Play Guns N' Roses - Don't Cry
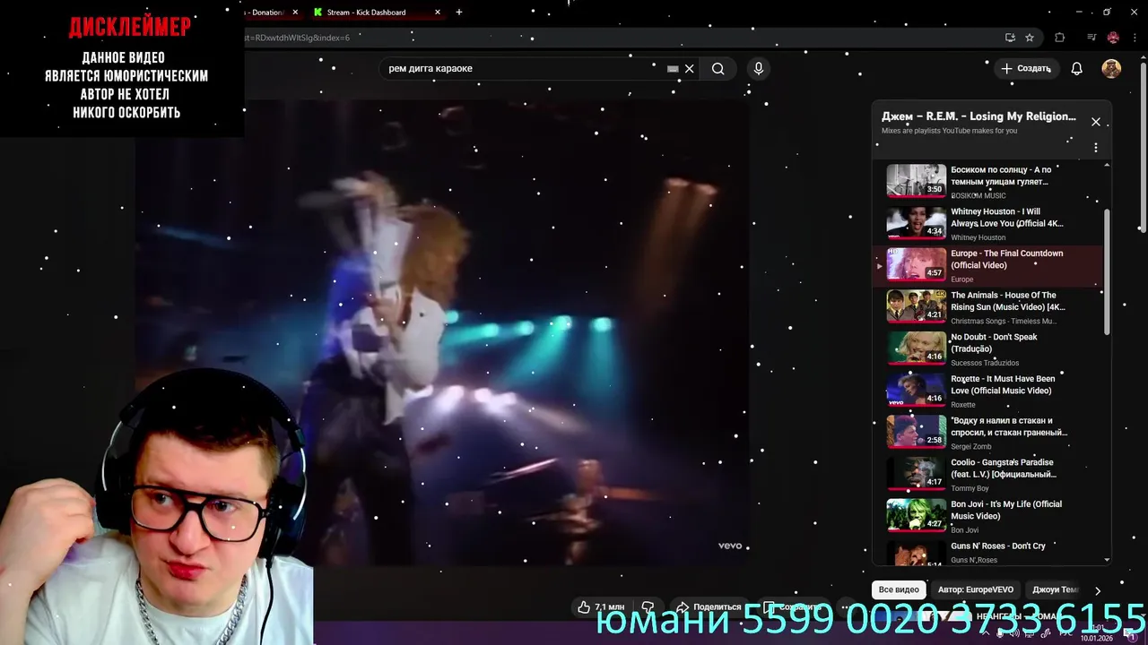 988,553
